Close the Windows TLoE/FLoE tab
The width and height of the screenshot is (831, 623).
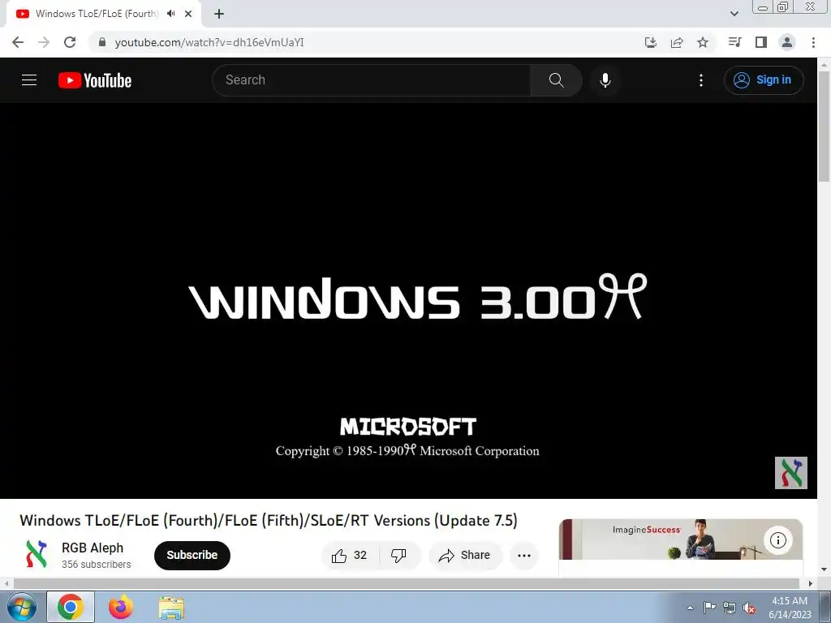188,14
